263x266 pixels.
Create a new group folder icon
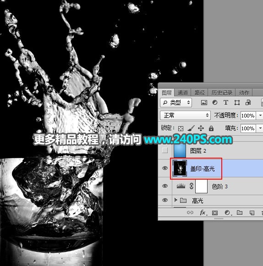tap(240, 213)
